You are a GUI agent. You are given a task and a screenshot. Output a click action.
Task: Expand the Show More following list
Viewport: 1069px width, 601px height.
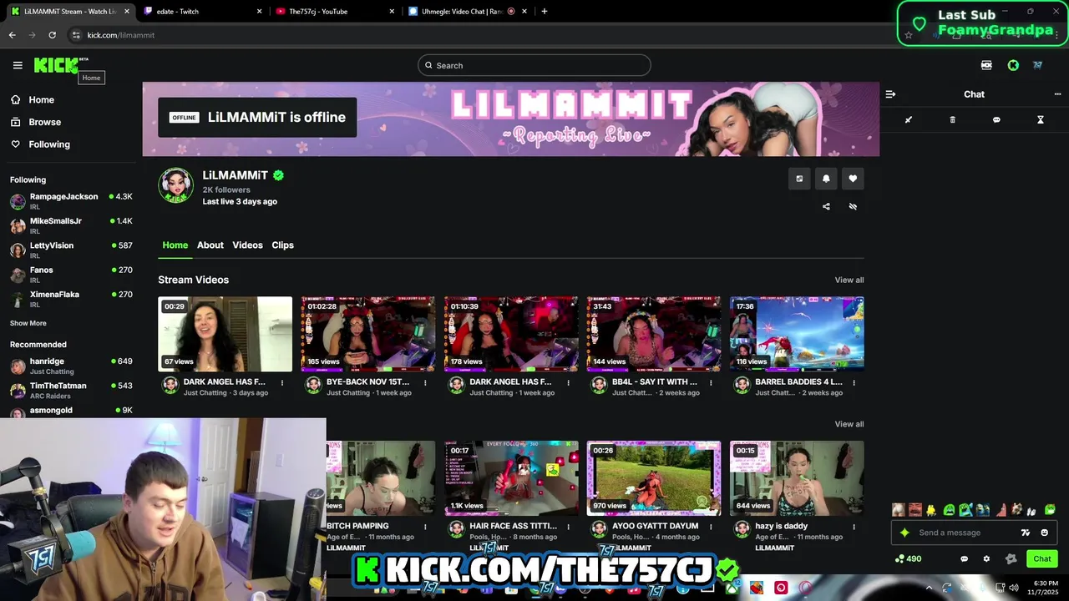(28, 323)
